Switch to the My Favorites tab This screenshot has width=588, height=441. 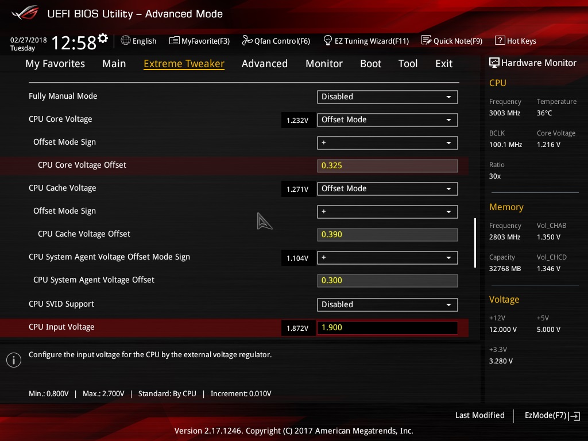pos(55,64)
